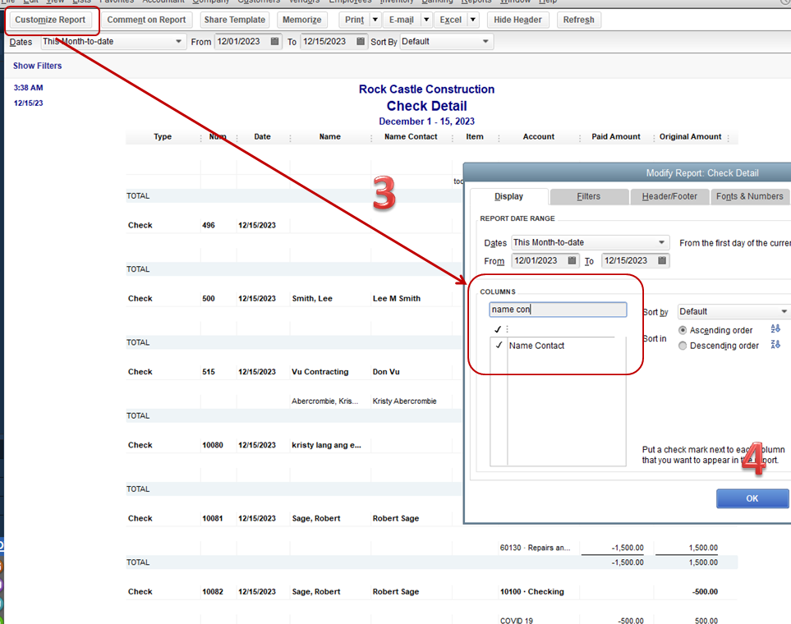Click the Item column header

475,136
